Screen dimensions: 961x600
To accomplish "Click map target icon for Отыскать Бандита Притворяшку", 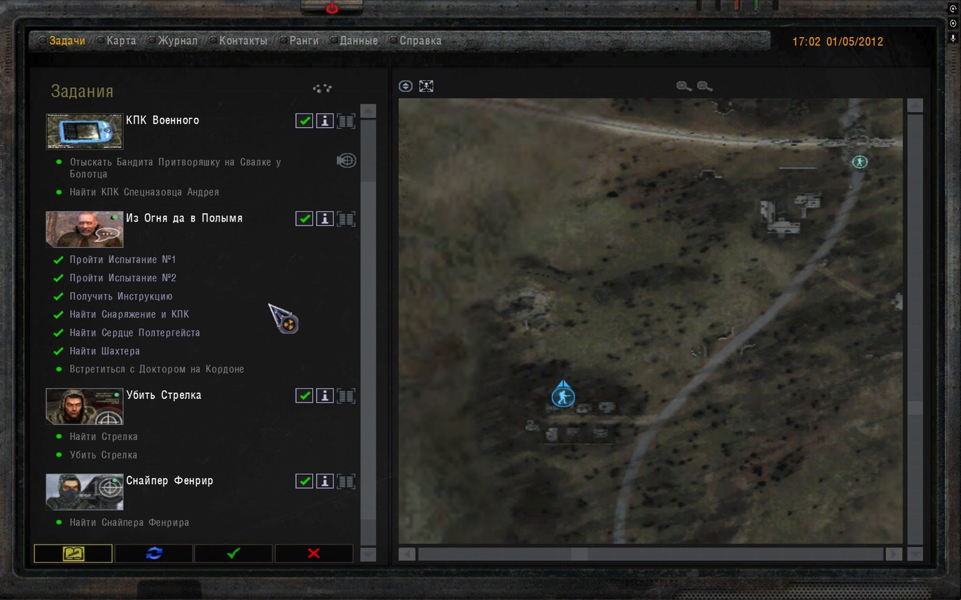I will pyautogui.click(x=346, y=160).
